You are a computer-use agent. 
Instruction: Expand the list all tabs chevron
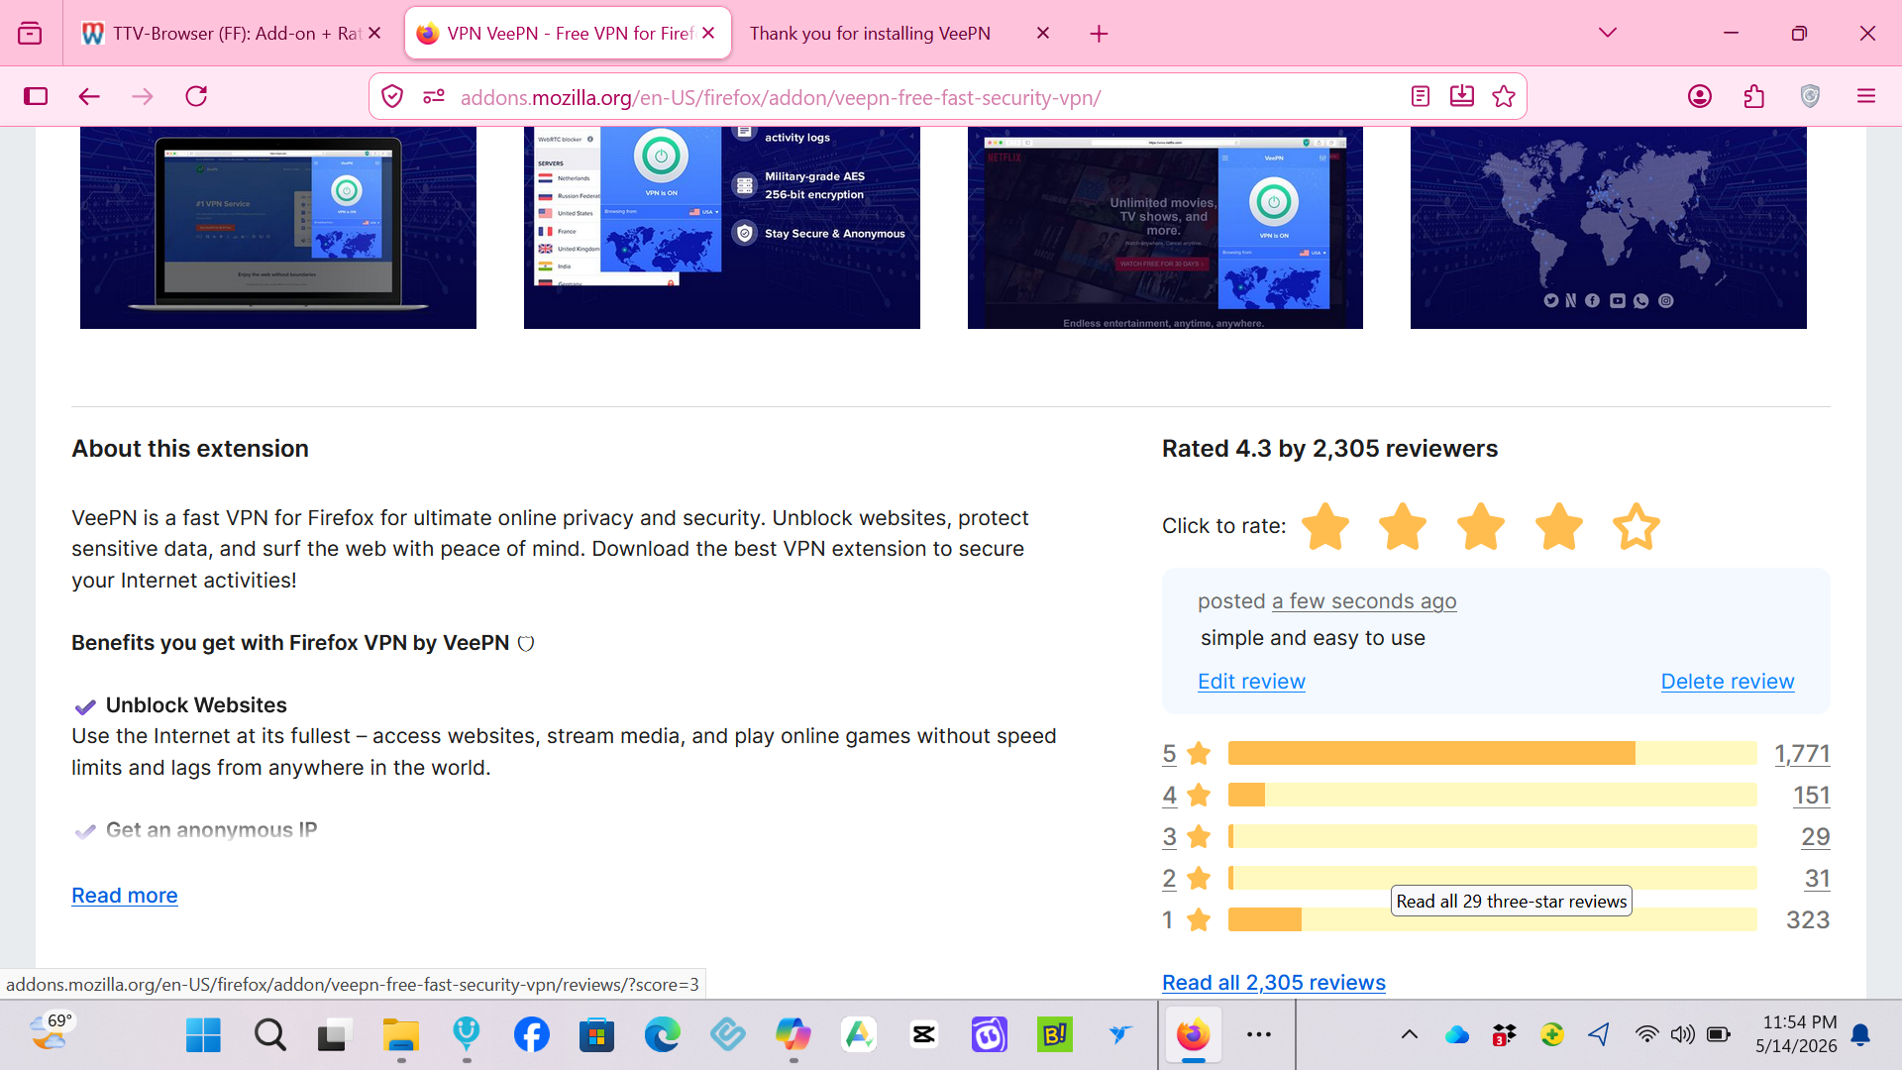click(1608, 33)
